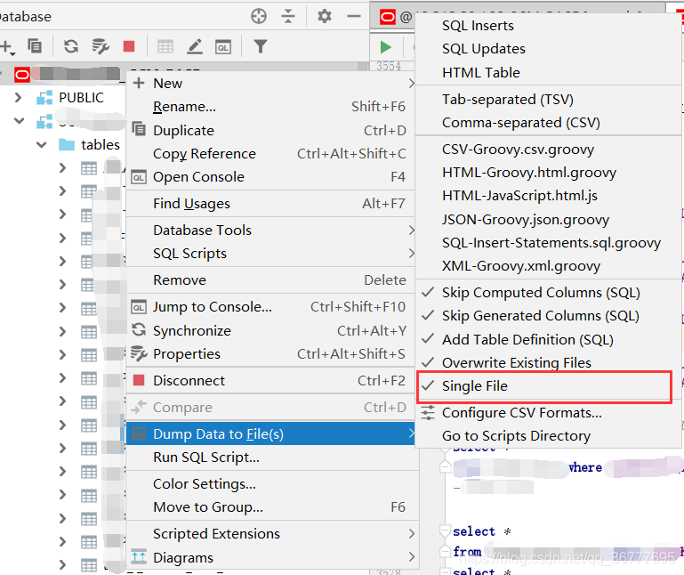This screenshot has width=684, height=575.
Task: Click the Duplicate toolbar icon in Database panel
Action: pos(35,46)
